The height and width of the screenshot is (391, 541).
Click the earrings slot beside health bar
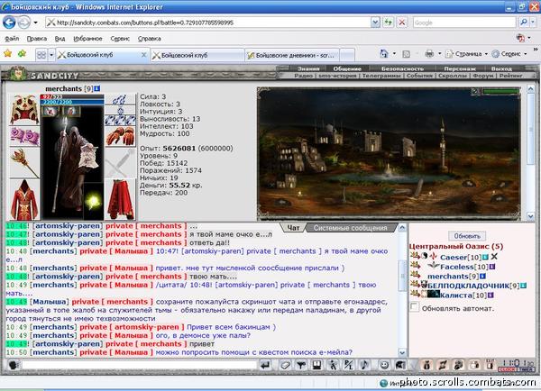pyautogui.click(x=120, y=99)
